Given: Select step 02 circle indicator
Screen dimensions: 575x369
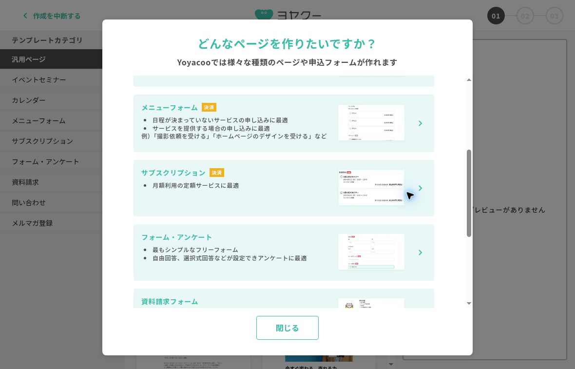Looking at the screenshot, I should coord(525,16).
